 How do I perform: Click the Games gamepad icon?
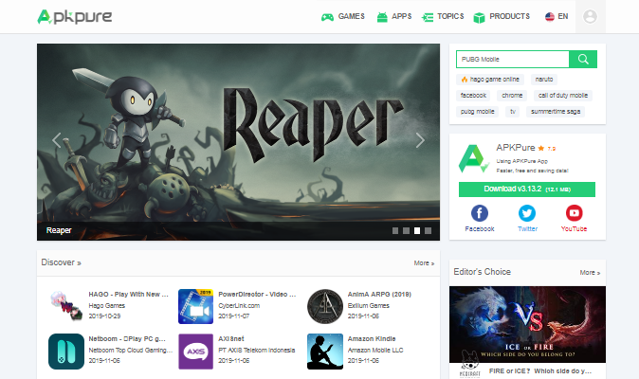(x=327, y=17)
